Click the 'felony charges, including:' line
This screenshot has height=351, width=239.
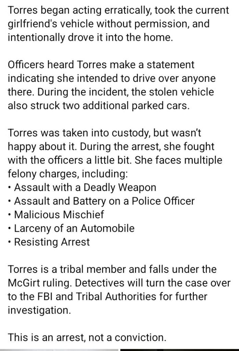67,173
